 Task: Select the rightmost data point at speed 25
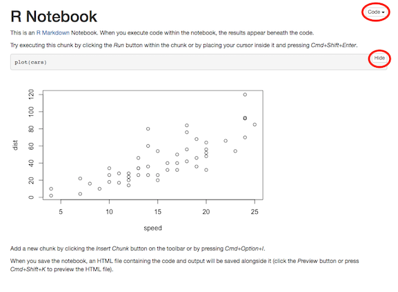pyautogui.click(x=255, y=125)
